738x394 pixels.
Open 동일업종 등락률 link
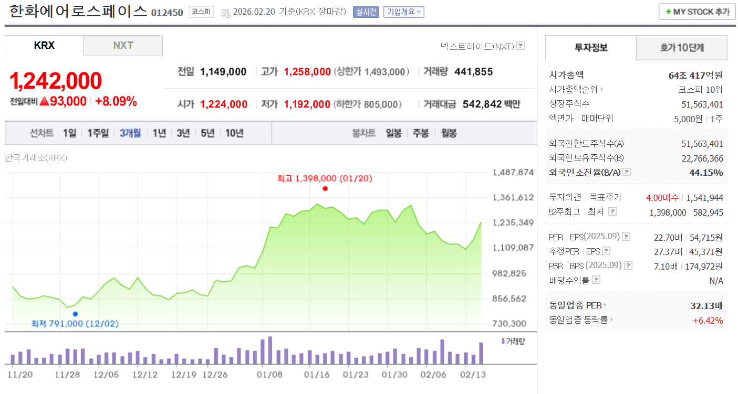coord(578,320)
